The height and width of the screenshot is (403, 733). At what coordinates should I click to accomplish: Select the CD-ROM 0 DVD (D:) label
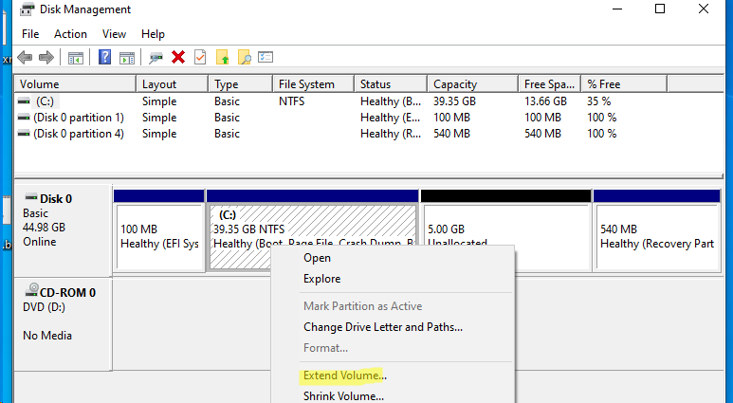pyautogui.click(x=64, y=324)
